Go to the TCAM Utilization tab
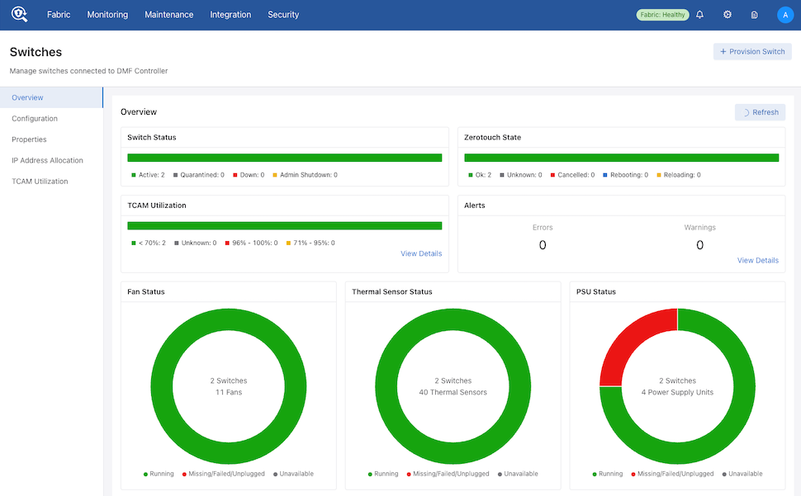This screenshot has width=801, height=496. pos(40,182)
